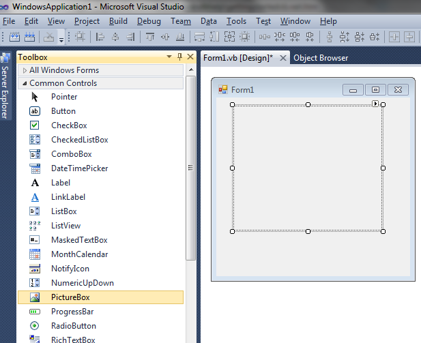Screen dimensions: 421x343
Task: Choose the NumericUpDown control
Action: click(82, 283)
